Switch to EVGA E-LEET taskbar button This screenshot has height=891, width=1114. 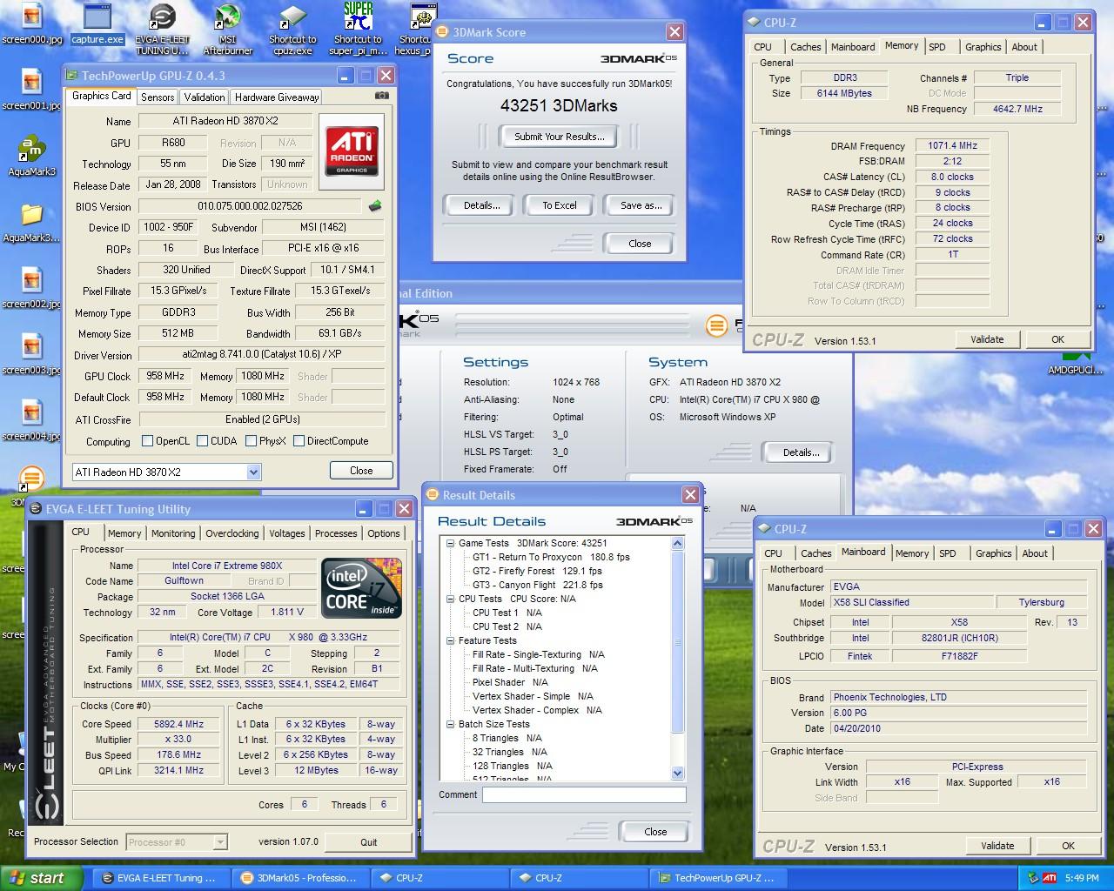pos(162,878)
